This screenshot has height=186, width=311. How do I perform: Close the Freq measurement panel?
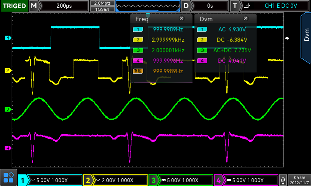[181, 19]
